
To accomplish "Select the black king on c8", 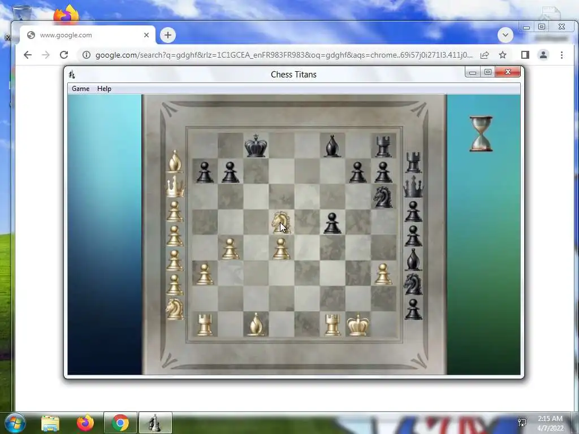I will (256, 146).
